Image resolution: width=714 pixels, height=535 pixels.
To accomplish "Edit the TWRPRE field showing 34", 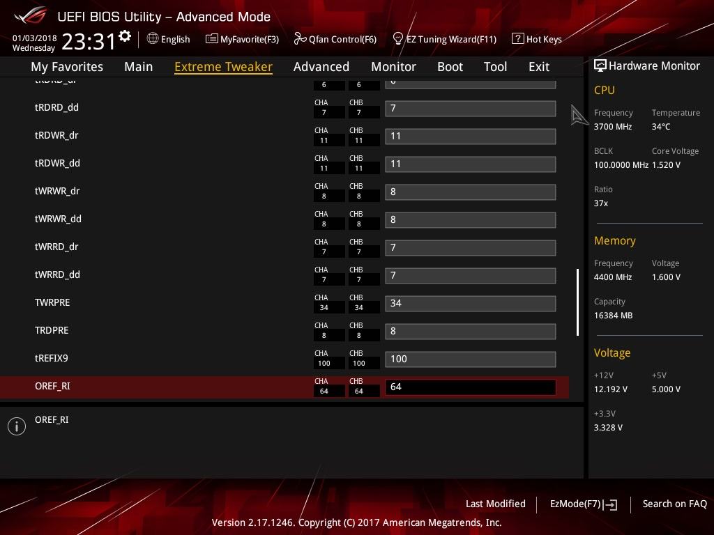I will click(x=471, y=304).
